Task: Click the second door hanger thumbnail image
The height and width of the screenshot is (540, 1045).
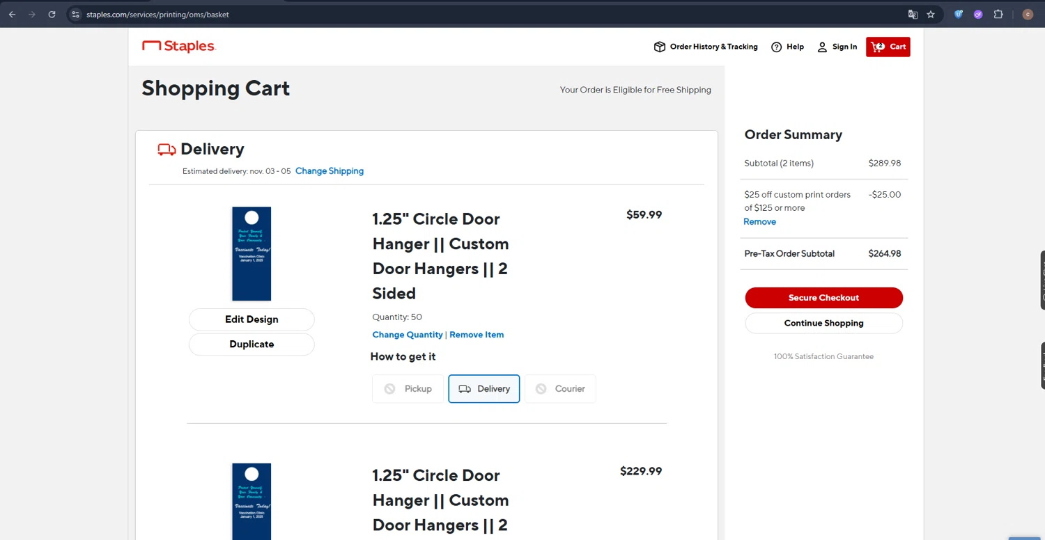Action: [251, 502]
